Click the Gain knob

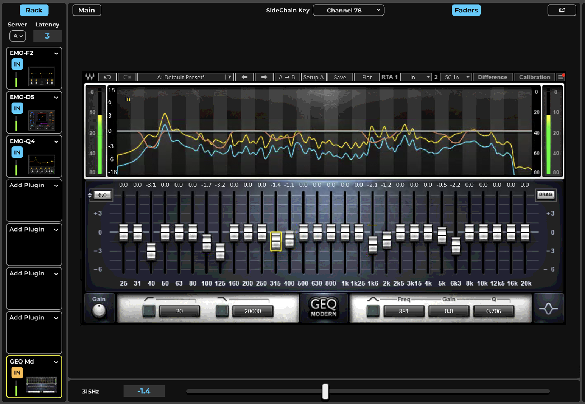coord(99,311)
